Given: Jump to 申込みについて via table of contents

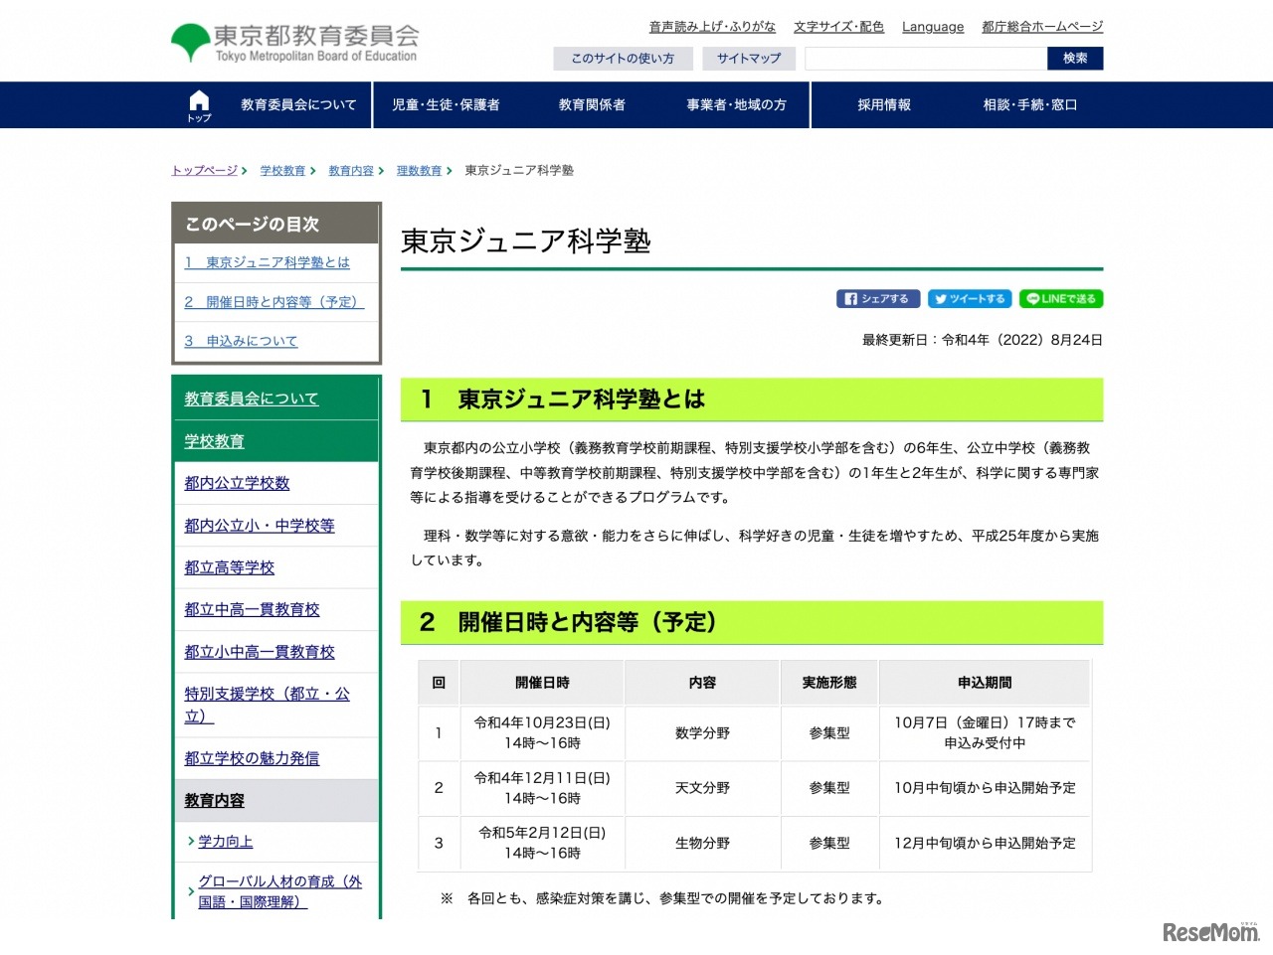Looking at the screenshot, I should (241, 340).
